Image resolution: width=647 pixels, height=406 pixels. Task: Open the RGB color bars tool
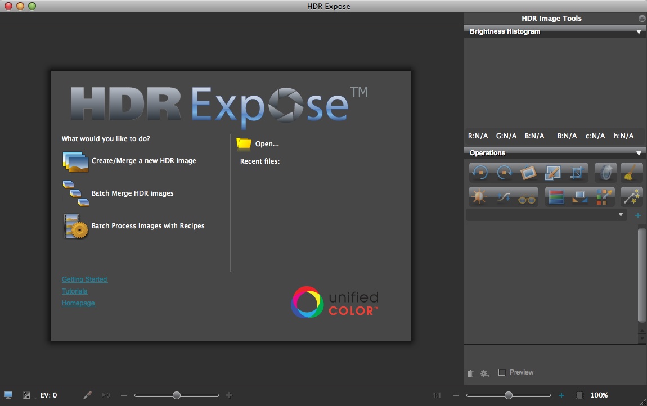click(x=556, y=197)
